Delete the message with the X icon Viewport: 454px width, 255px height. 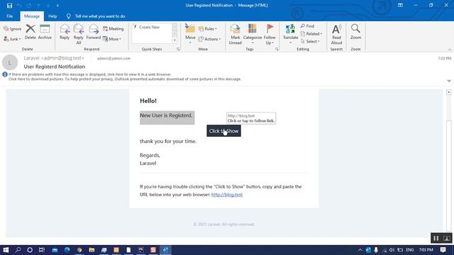30,32
